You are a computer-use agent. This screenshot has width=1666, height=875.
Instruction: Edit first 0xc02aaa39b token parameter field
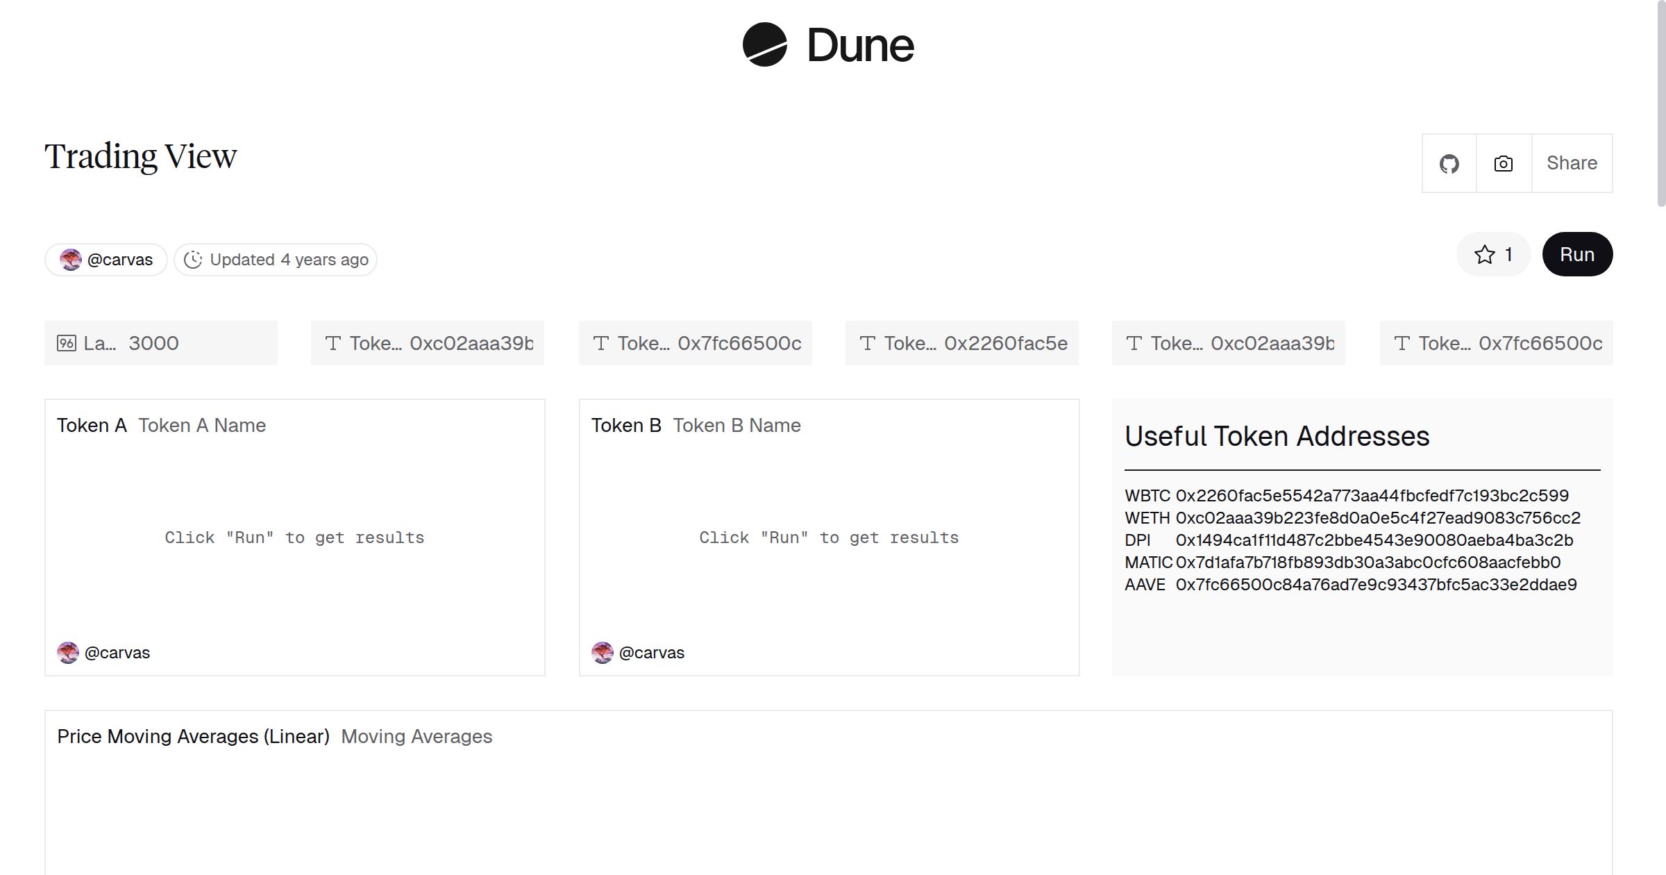point(471,343)
